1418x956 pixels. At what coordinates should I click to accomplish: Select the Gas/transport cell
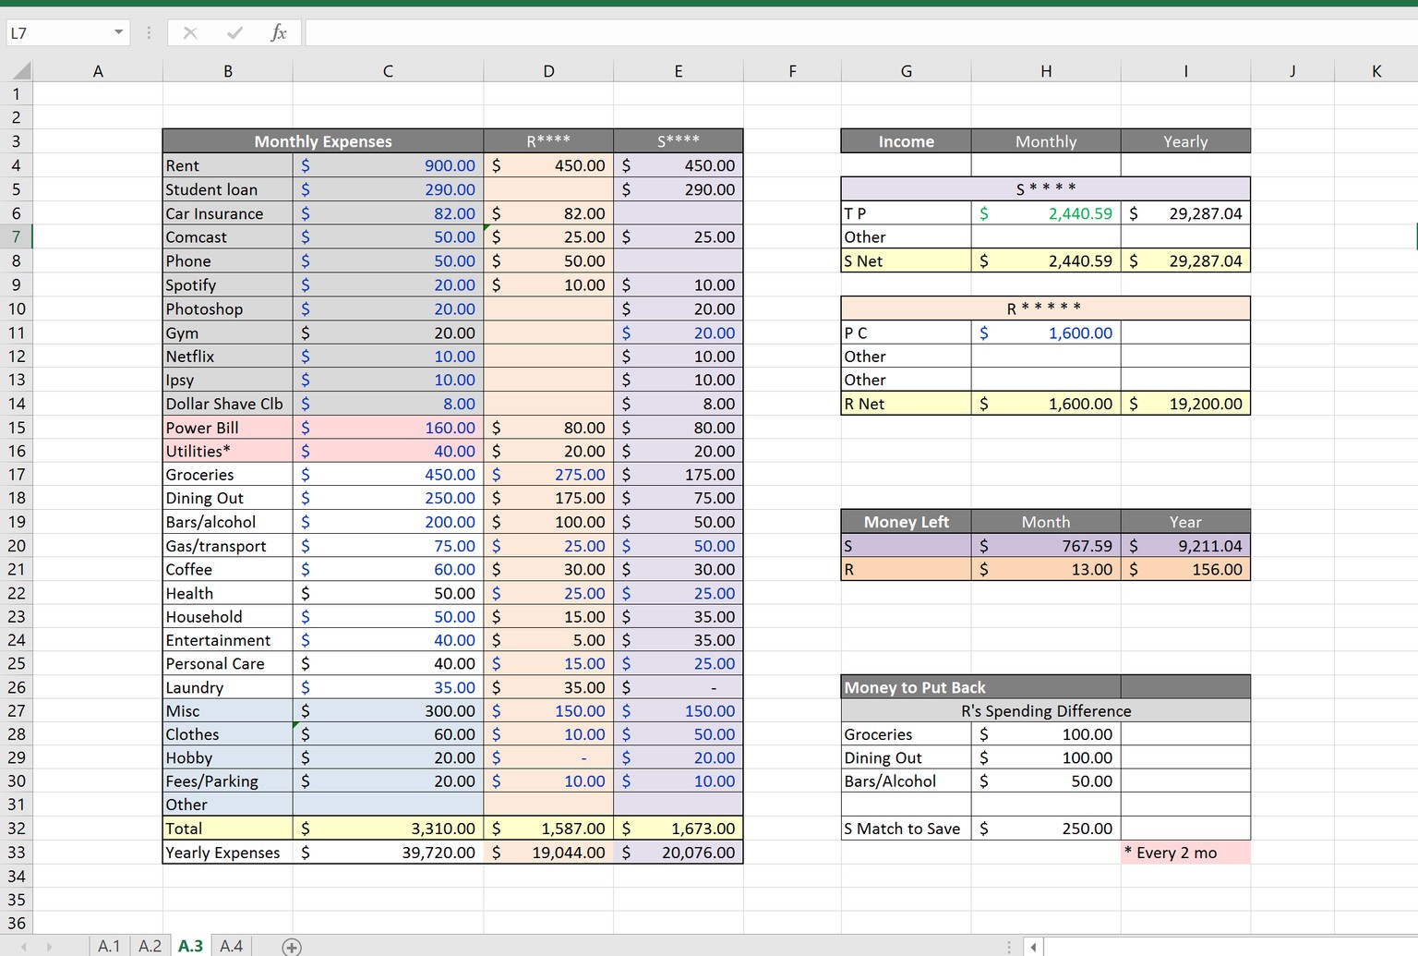[x=228, y=546]
